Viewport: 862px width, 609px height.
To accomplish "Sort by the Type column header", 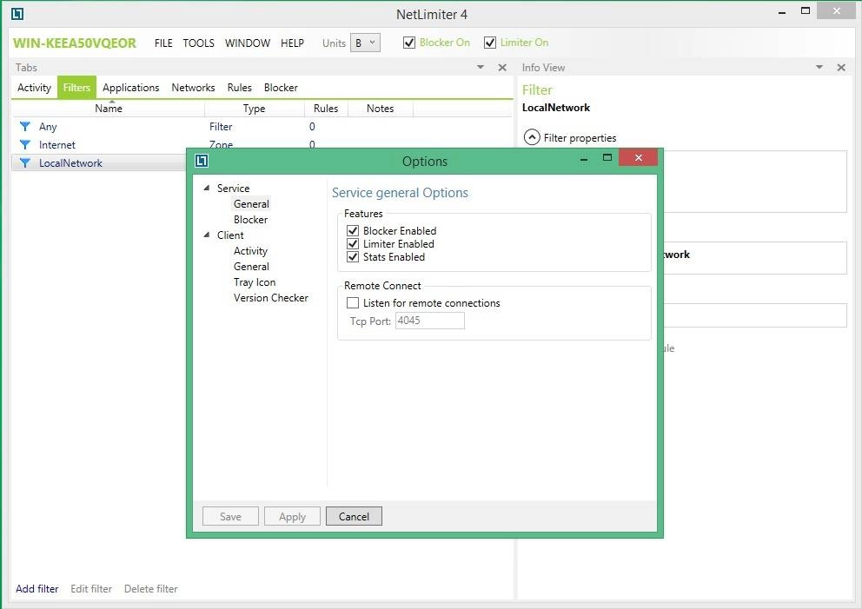I will pos(254,109).
